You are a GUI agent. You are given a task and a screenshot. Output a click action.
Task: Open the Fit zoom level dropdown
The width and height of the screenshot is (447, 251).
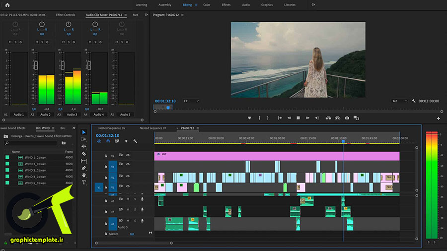pyautogui.click(x=191, y=101)
